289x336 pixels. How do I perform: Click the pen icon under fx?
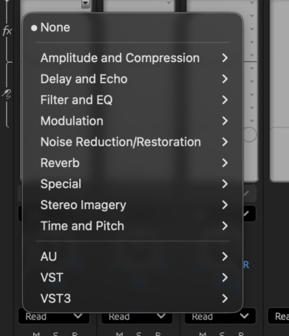point(7,94)
